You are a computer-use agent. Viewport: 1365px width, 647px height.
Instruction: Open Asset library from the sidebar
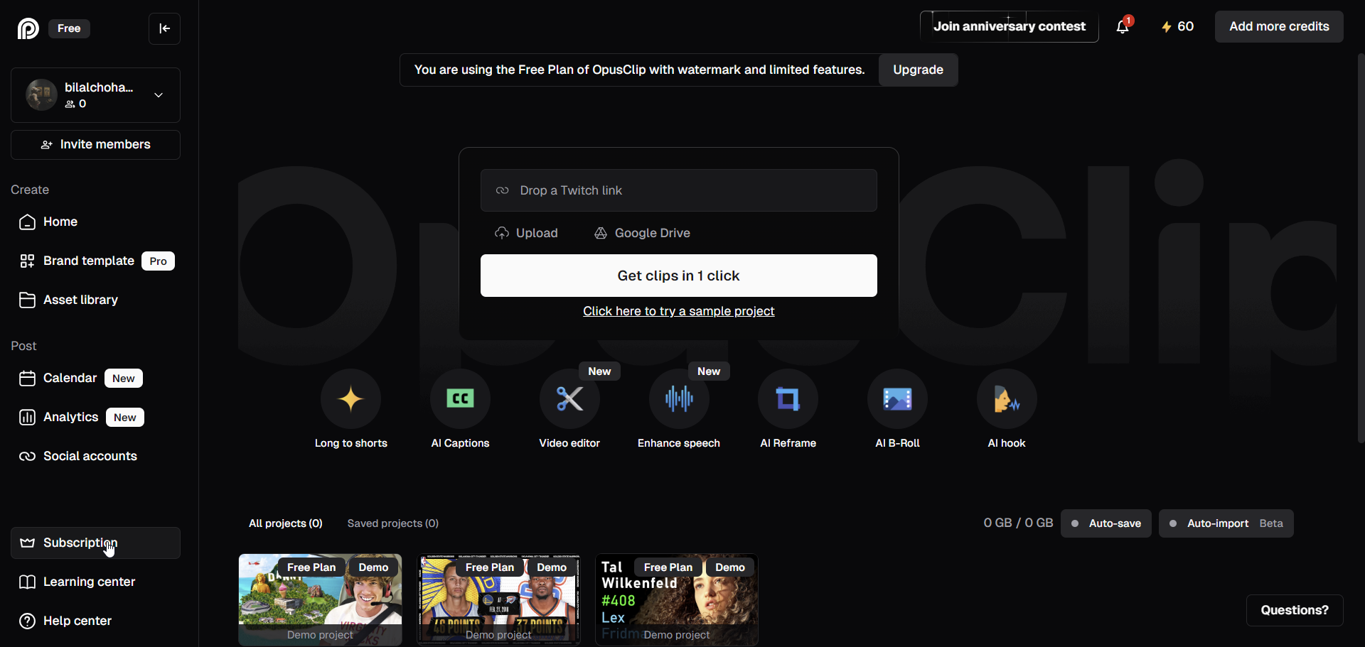point(95,300)
